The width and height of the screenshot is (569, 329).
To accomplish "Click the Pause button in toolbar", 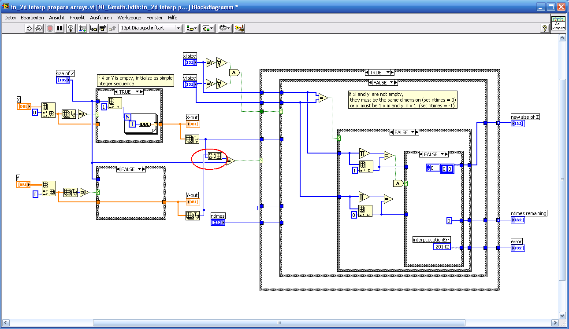I will [60, 28].
